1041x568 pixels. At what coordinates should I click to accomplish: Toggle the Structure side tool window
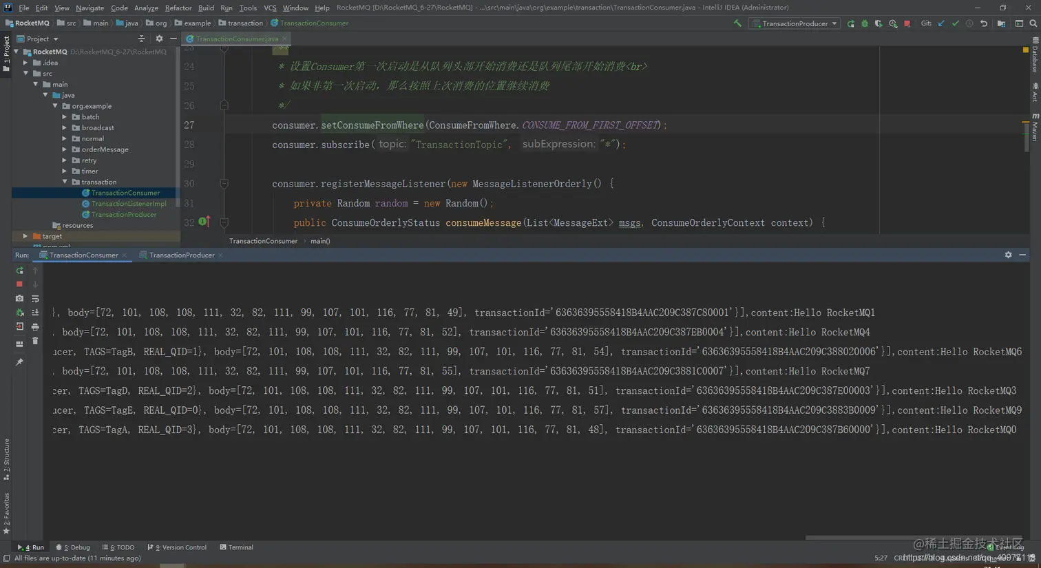click(6, 459)
